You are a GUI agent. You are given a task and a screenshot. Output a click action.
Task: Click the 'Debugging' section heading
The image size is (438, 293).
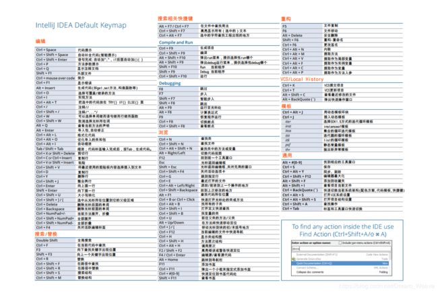pos(170,84)
